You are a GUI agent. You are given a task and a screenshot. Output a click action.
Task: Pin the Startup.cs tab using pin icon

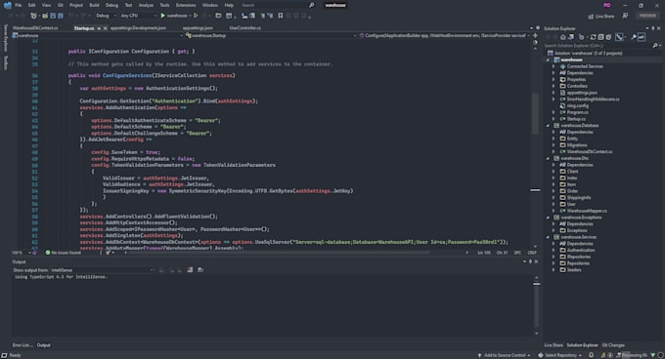pyautogui.click(x=99, y=28)
